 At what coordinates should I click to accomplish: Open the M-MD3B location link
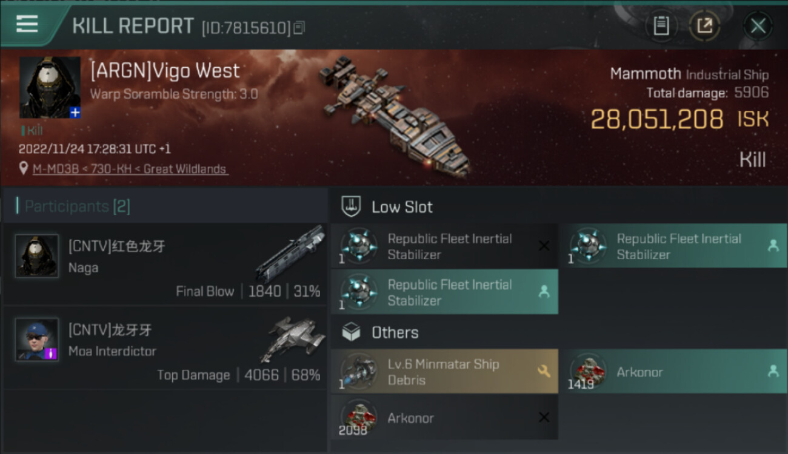tap(130, 169)
